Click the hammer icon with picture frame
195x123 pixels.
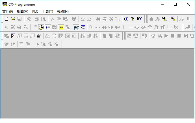pos(13,36)
